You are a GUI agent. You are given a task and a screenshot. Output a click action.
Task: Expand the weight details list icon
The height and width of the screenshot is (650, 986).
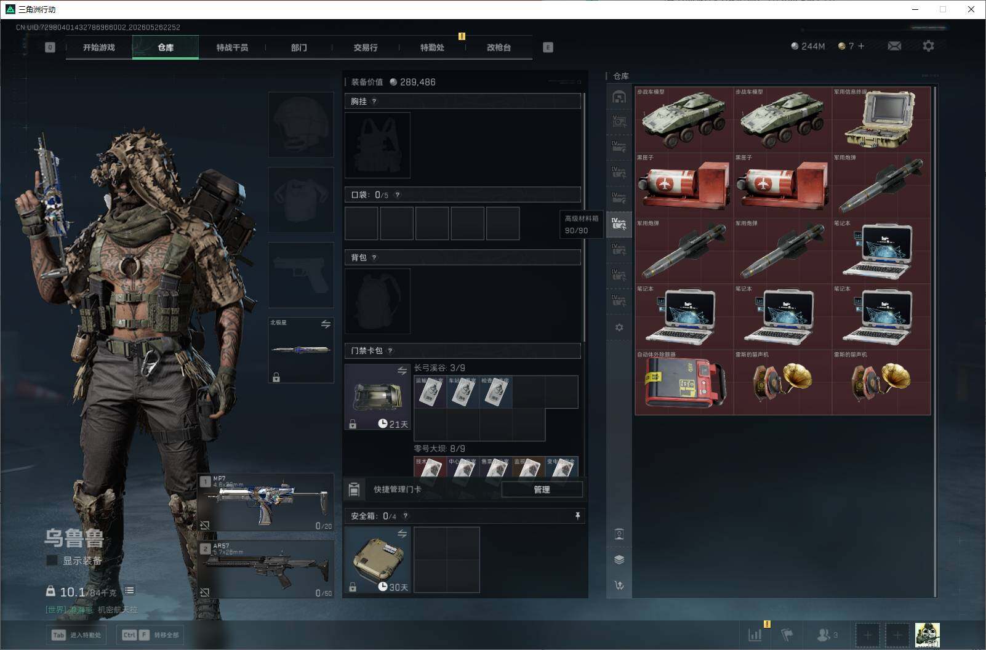129,591
